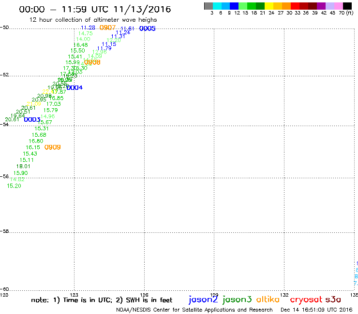Click the wave height value 11.61

(127, 29)
